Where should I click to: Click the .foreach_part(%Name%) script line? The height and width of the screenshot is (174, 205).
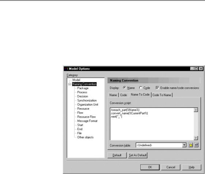point(125,110)
